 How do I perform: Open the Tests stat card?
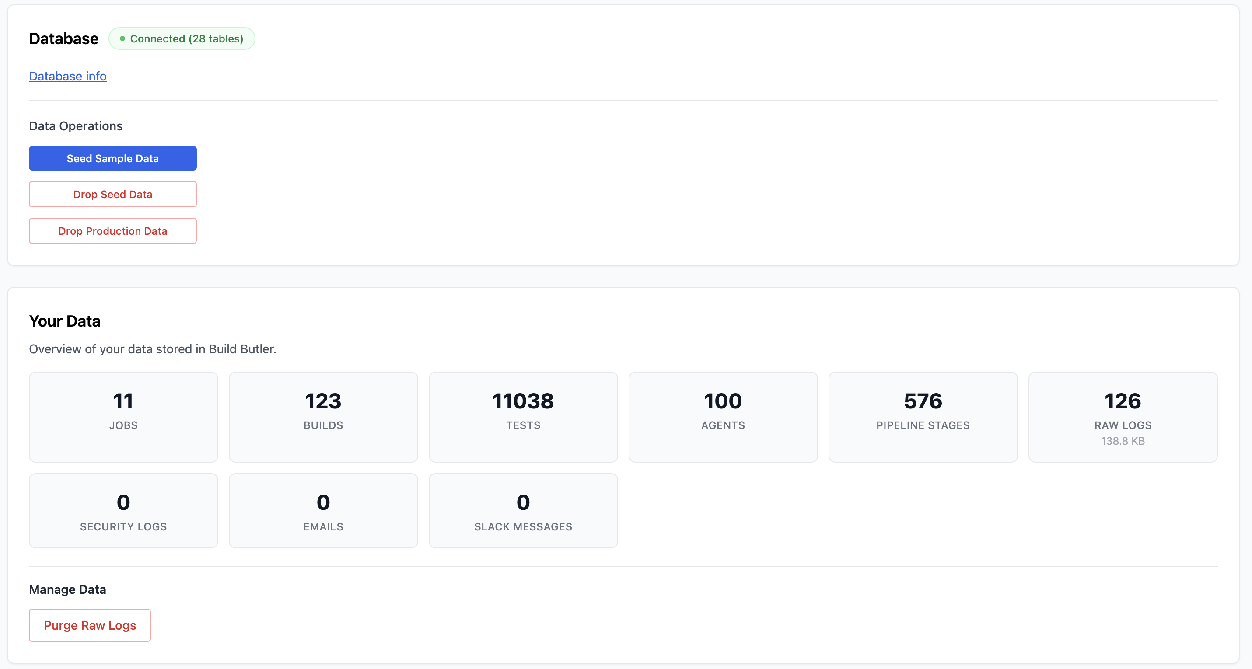click(x=523, y=417)
